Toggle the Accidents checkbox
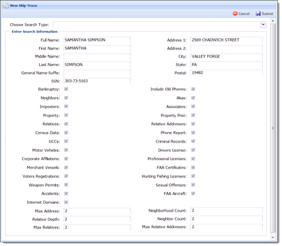Image resolution: width=282 pixels, height=246 pixels. tap(66, 193)
